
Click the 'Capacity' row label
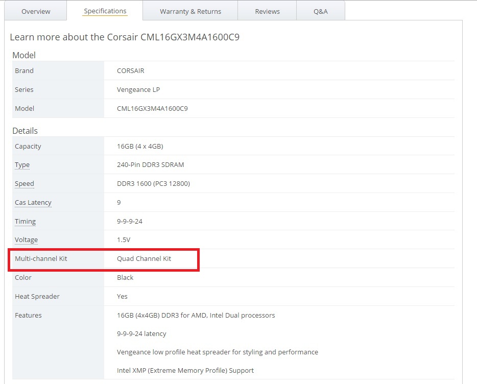tap(28, 147)
